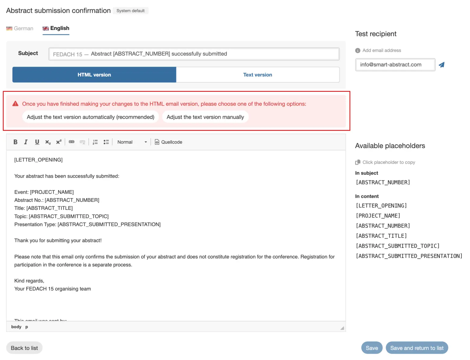
Task: Copy the [ABSTRACT_SUBMITTED_TOPIC] placeholder from the placeholder list
Action: pyautogui.click(x=397, y=246)
